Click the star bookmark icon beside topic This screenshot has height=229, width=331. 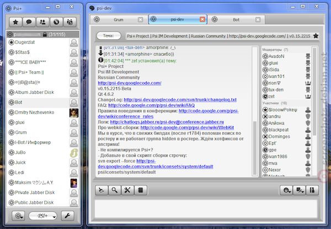click(x=316, y=36)
